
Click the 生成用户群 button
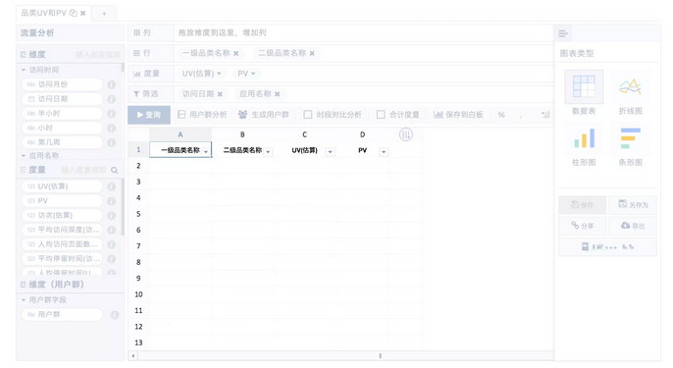click(264, 115)
